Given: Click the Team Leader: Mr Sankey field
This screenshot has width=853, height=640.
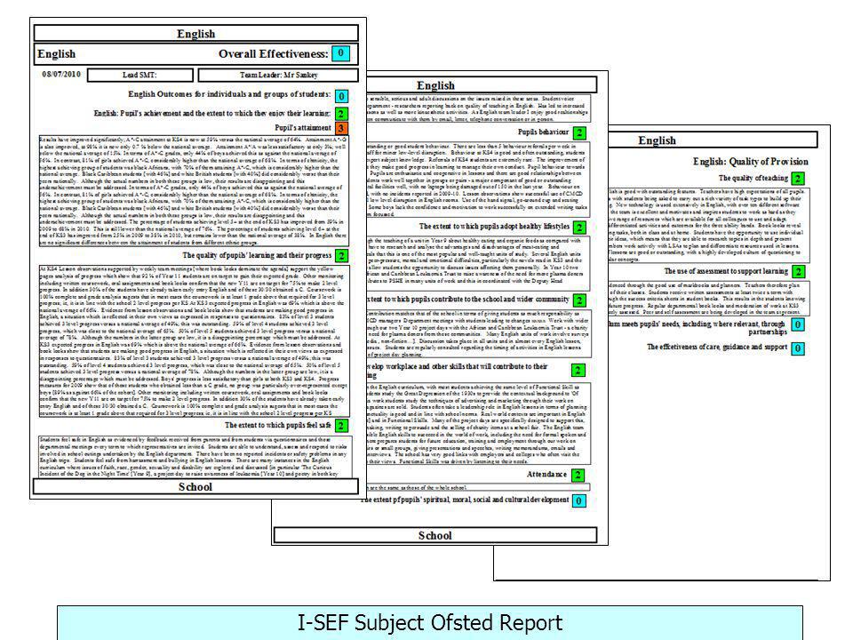Looking at the screenshot, I should click(x=278, y=75).
